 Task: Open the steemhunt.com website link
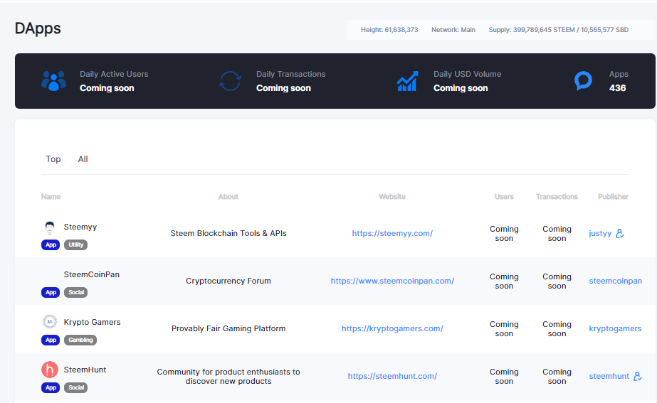392,376
